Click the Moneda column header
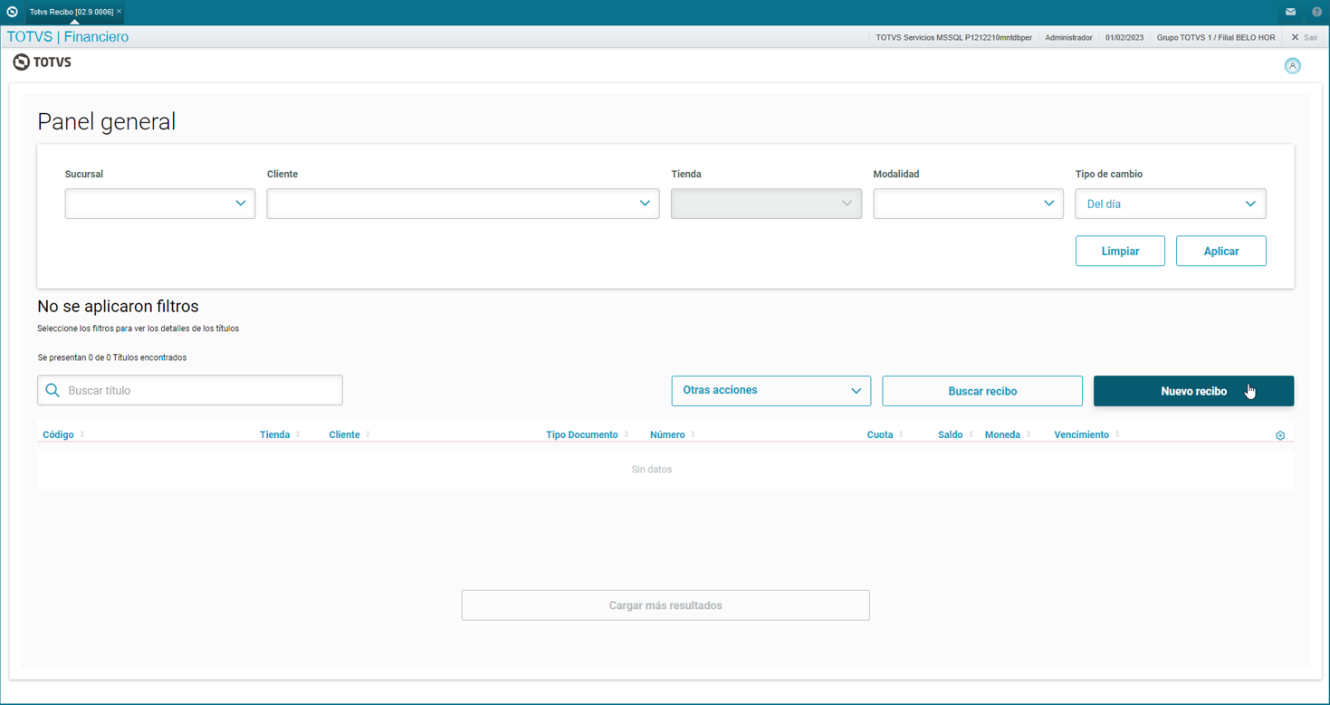1330x705 pixels. click(x=1002, y=434)
